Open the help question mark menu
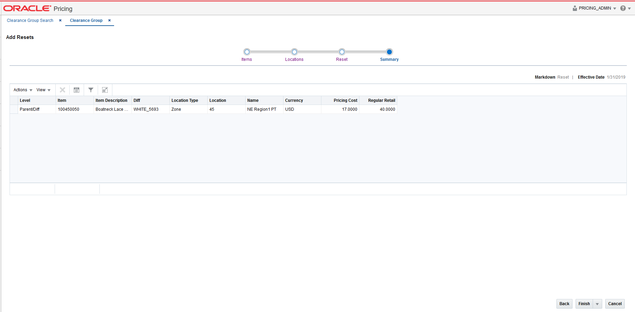Screen dimensions: 635x312 (625, 8)
